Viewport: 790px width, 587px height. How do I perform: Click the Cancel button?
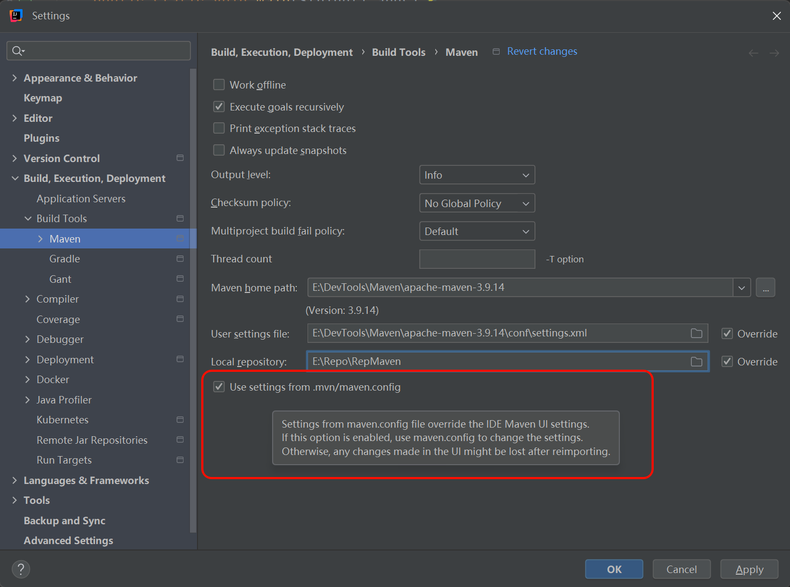682,569
